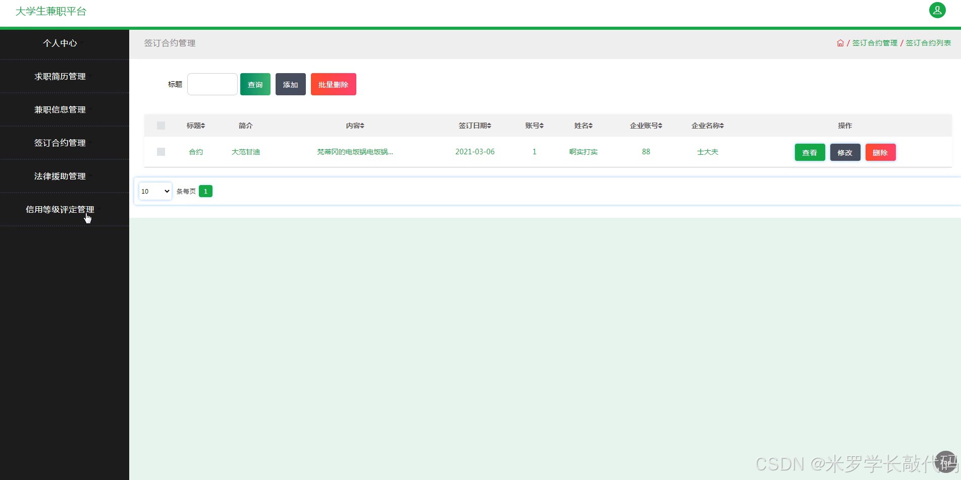Select the enterprise account cell 88
The image size is (961, 480).
coord(646,152)
